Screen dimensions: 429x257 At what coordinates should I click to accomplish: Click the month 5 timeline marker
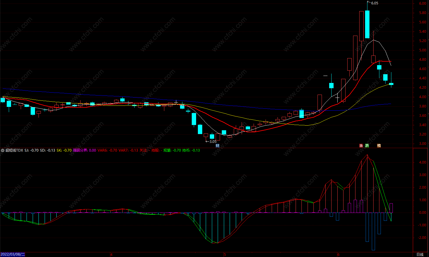coord(225,255)
